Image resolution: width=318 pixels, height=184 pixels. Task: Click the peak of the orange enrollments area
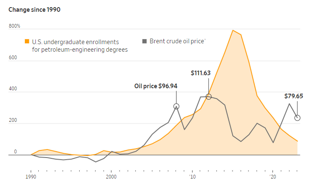tap(233, 31)
